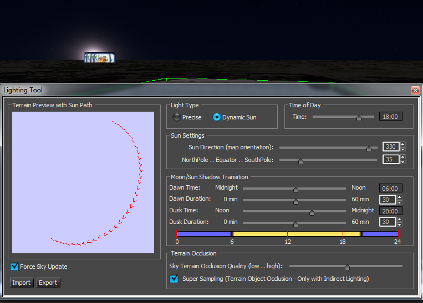Image resolution: width=423 pixels, height=303 pixels.
Task: Click the Export button
Action: [x=48, y=283]
